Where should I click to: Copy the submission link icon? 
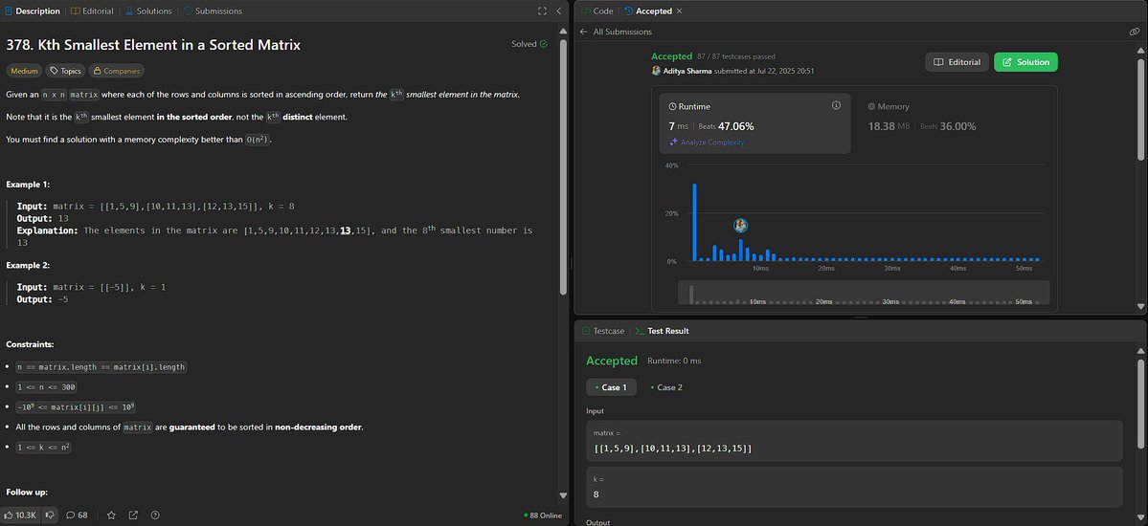pyautogui.click(x=1134, y=32)
